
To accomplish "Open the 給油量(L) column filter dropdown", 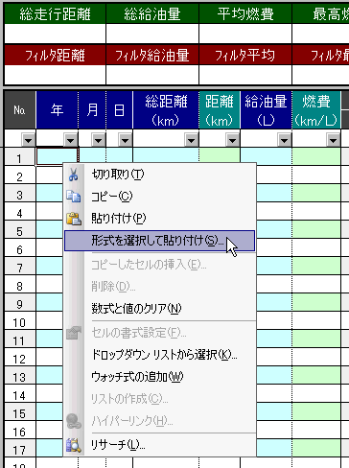I will click(x=284, y=140).
